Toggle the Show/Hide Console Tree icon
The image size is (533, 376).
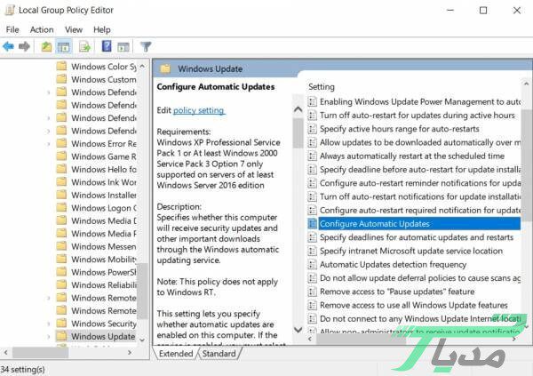coord(64,46)
